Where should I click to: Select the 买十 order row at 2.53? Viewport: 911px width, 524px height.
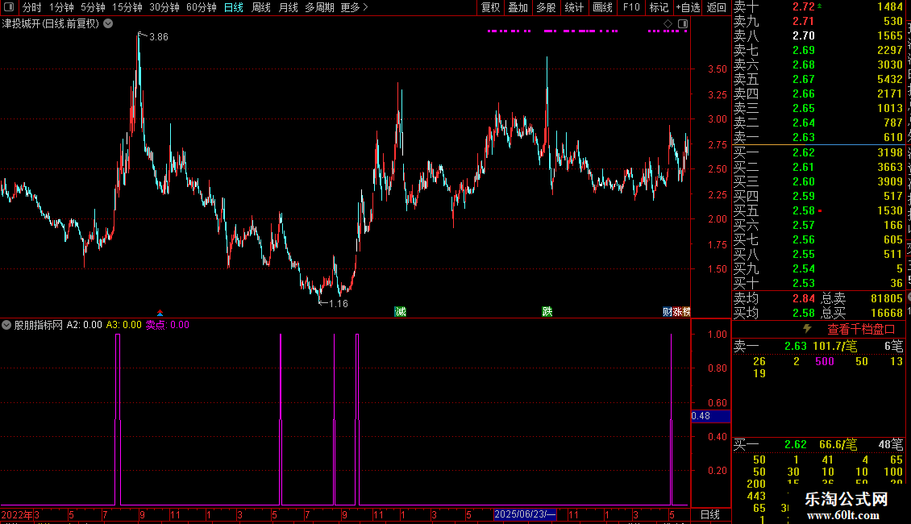coord(818,283)
